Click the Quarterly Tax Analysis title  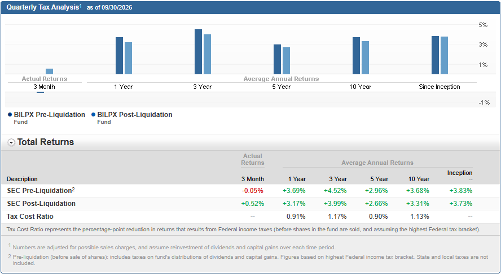click(x=44, y=7)
